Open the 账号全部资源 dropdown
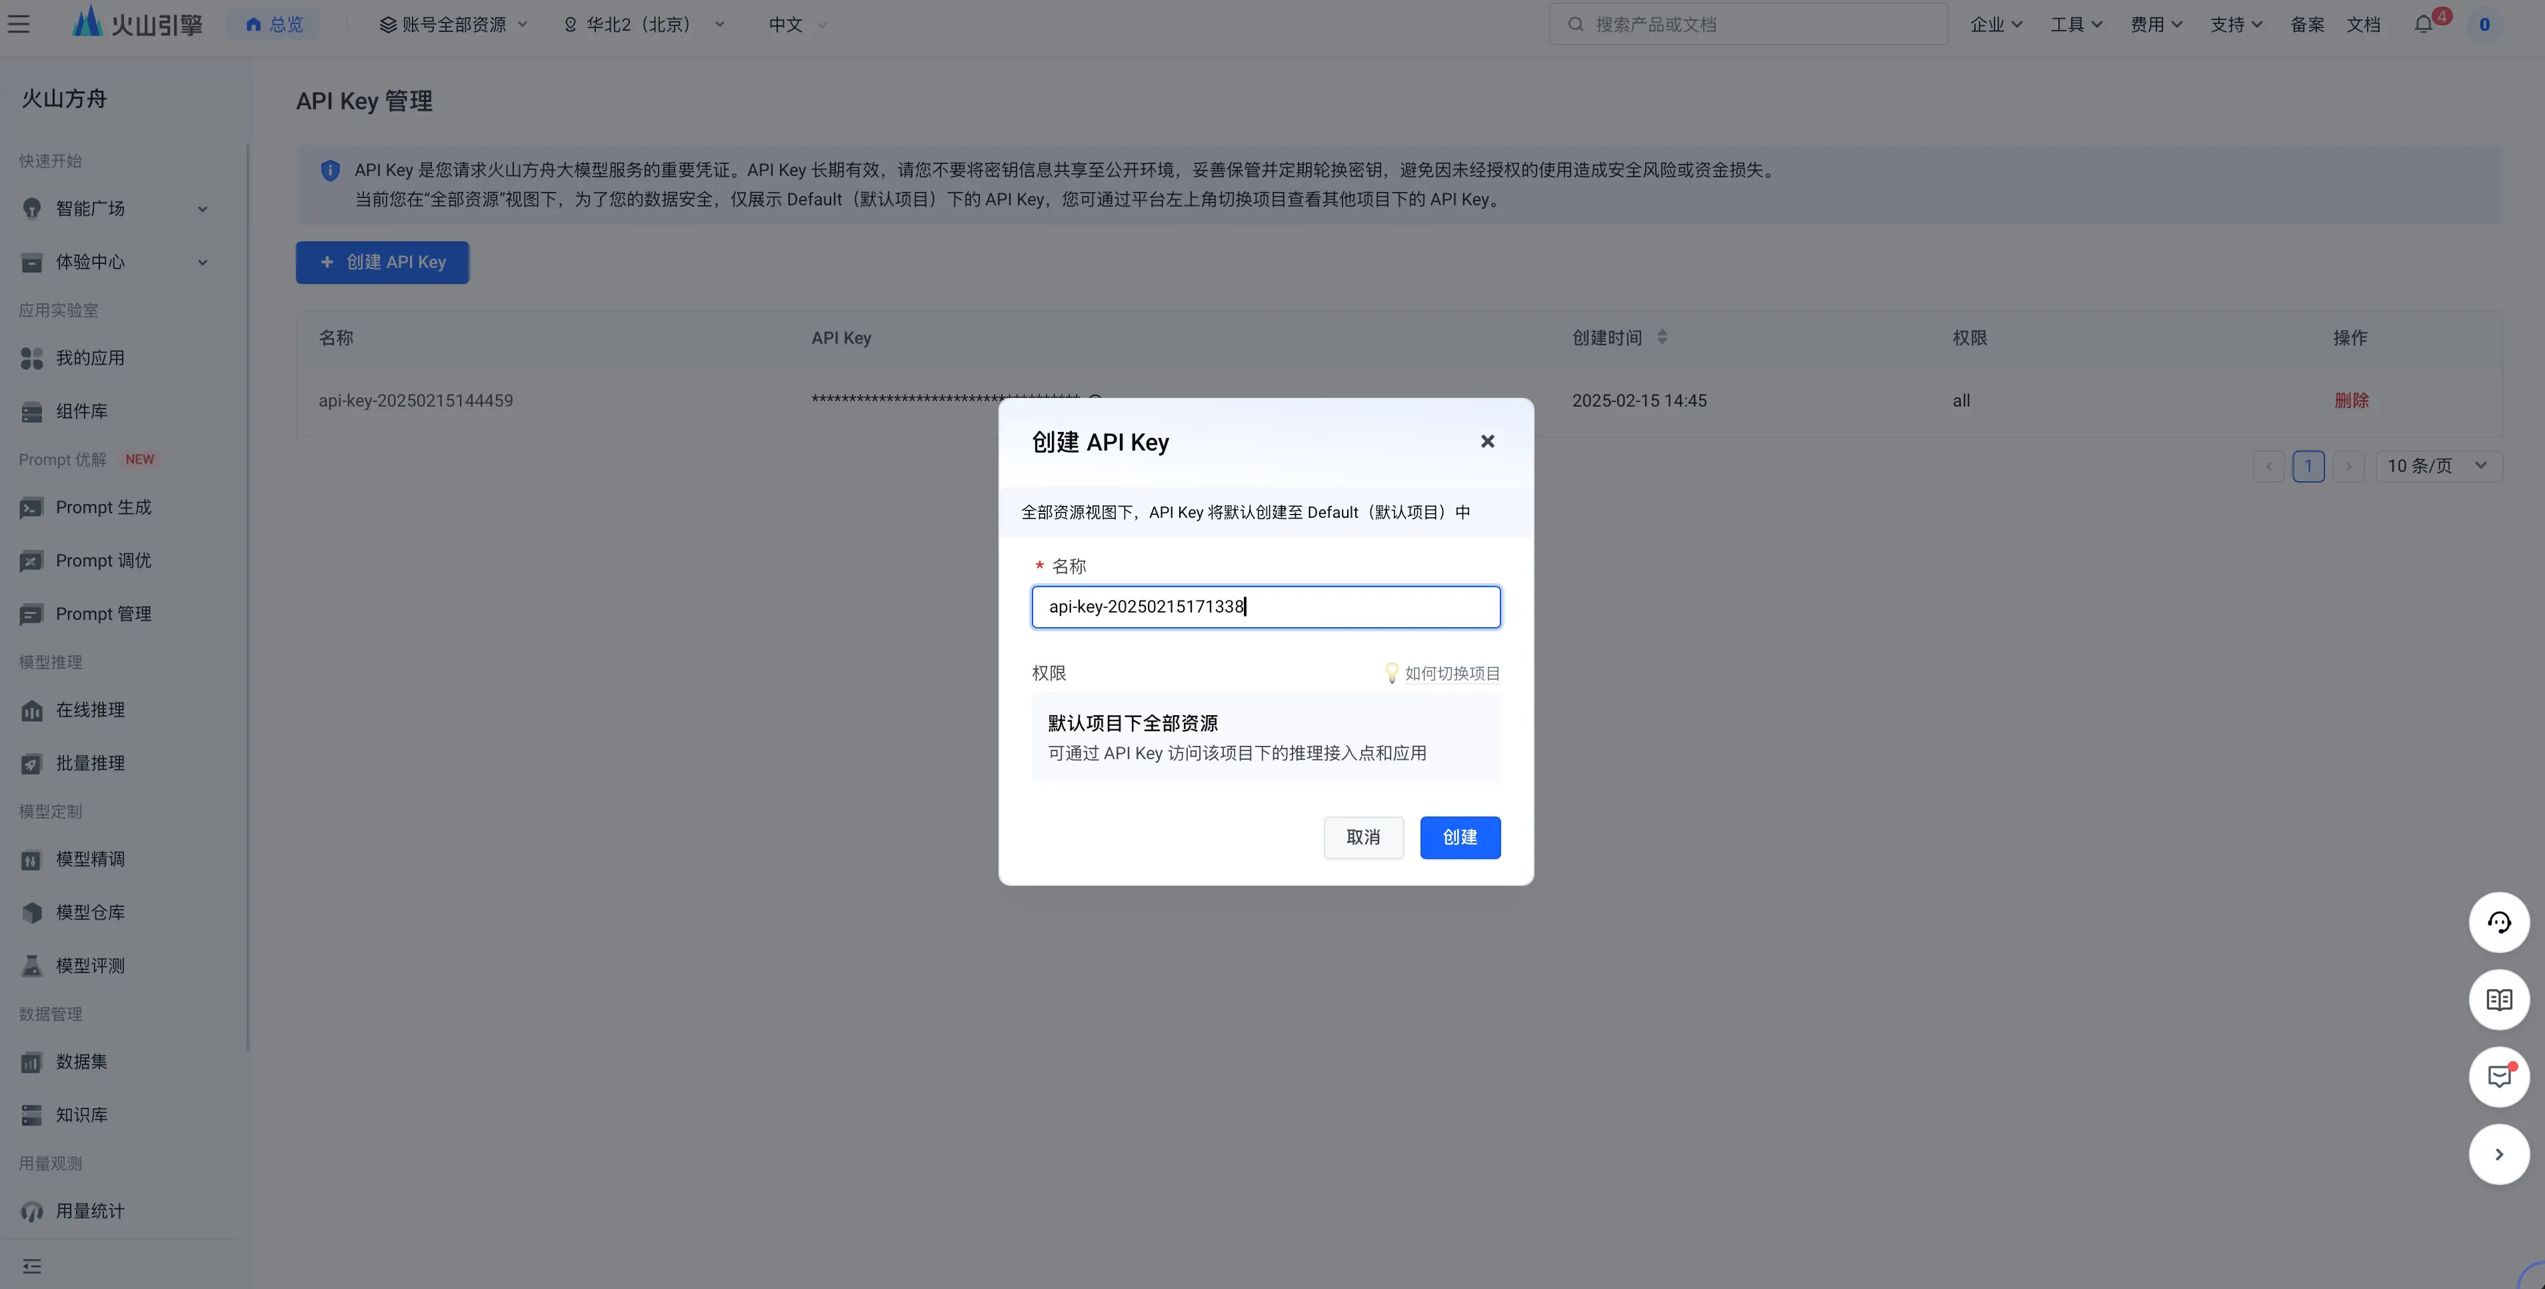This screenshot has width=2545, height=1289. pyautogui.click(x=453, y=24)
